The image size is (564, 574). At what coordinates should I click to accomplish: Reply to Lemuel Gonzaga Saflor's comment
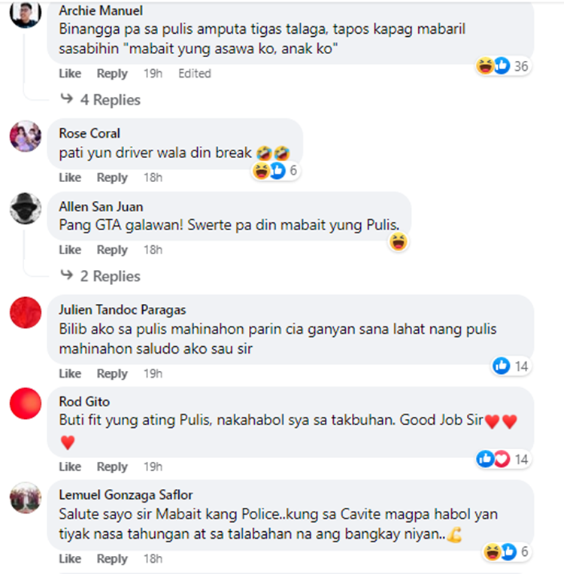112,559
